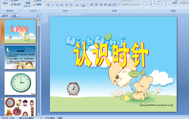This screenshot has height=119, width=189.
Task: Align text right in paragraph group
Action: click(x=101, y=5)
